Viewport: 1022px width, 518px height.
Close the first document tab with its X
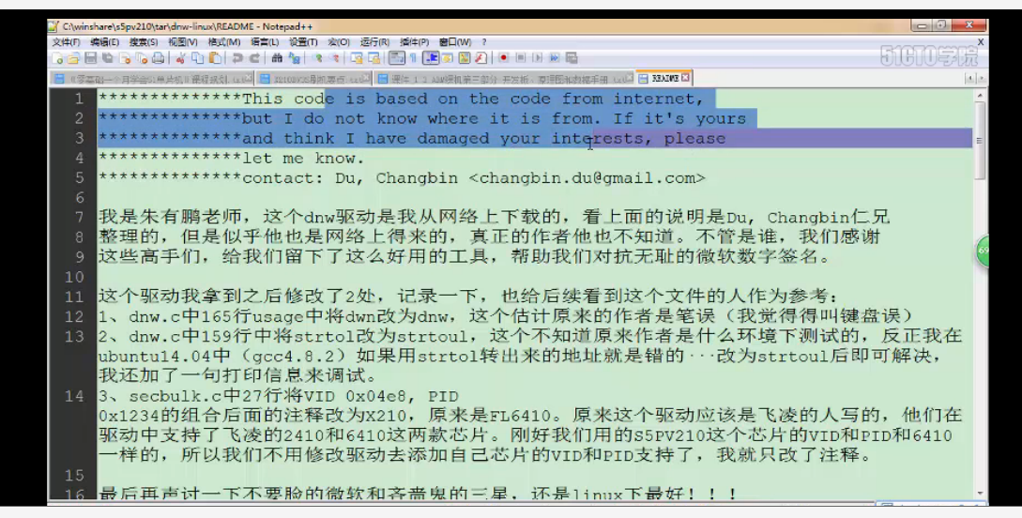[x=249, y=78]
